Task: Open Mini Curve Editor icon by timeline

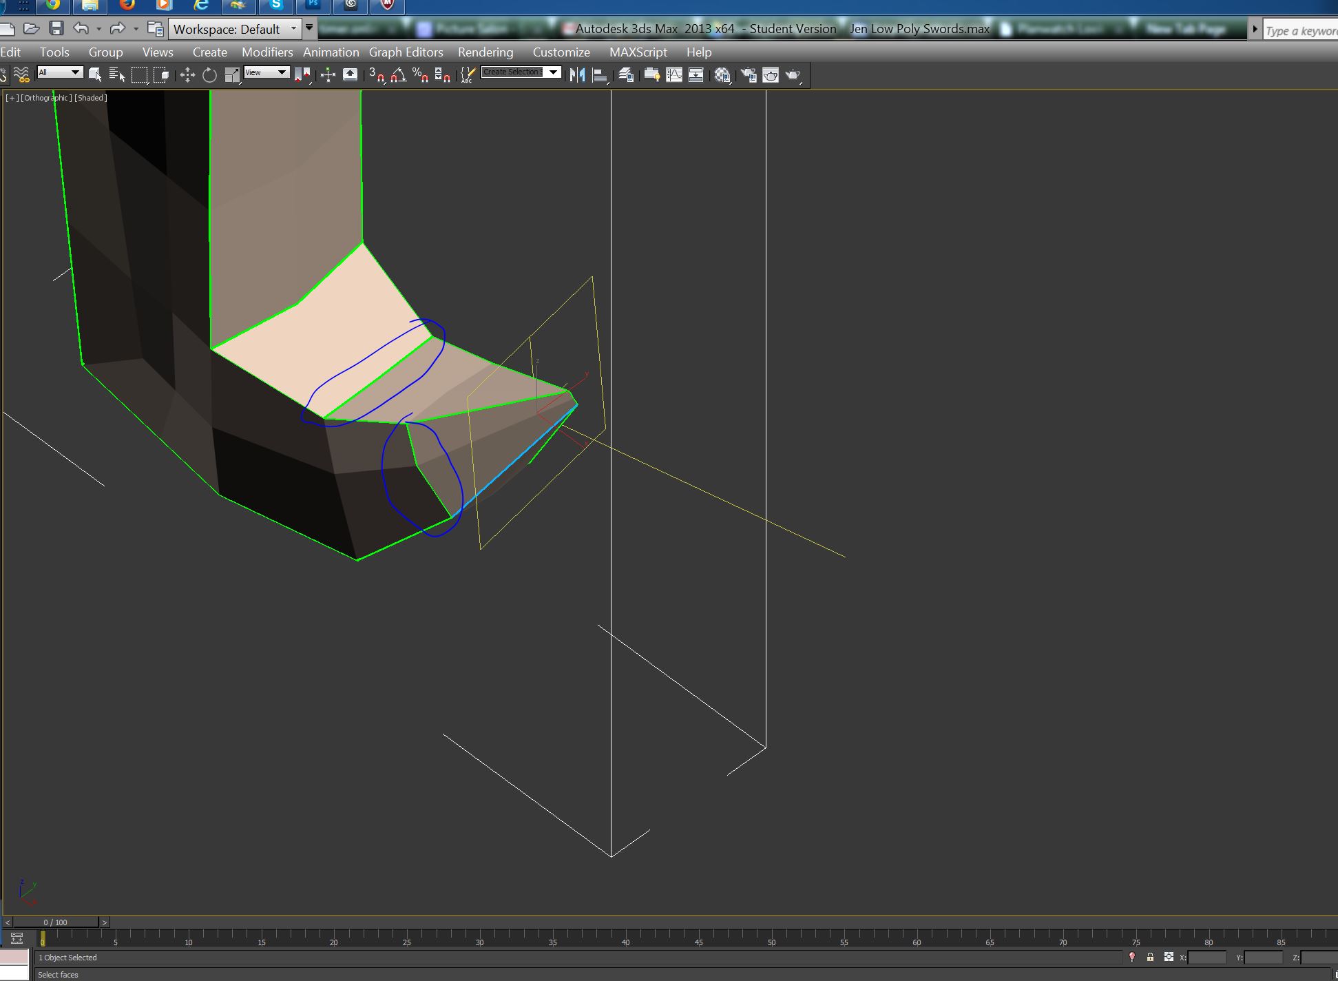Action: 17,938
